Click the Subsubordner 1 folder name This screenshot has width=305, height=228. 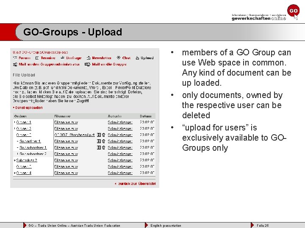pyautogui.click(x=33, y=147)
